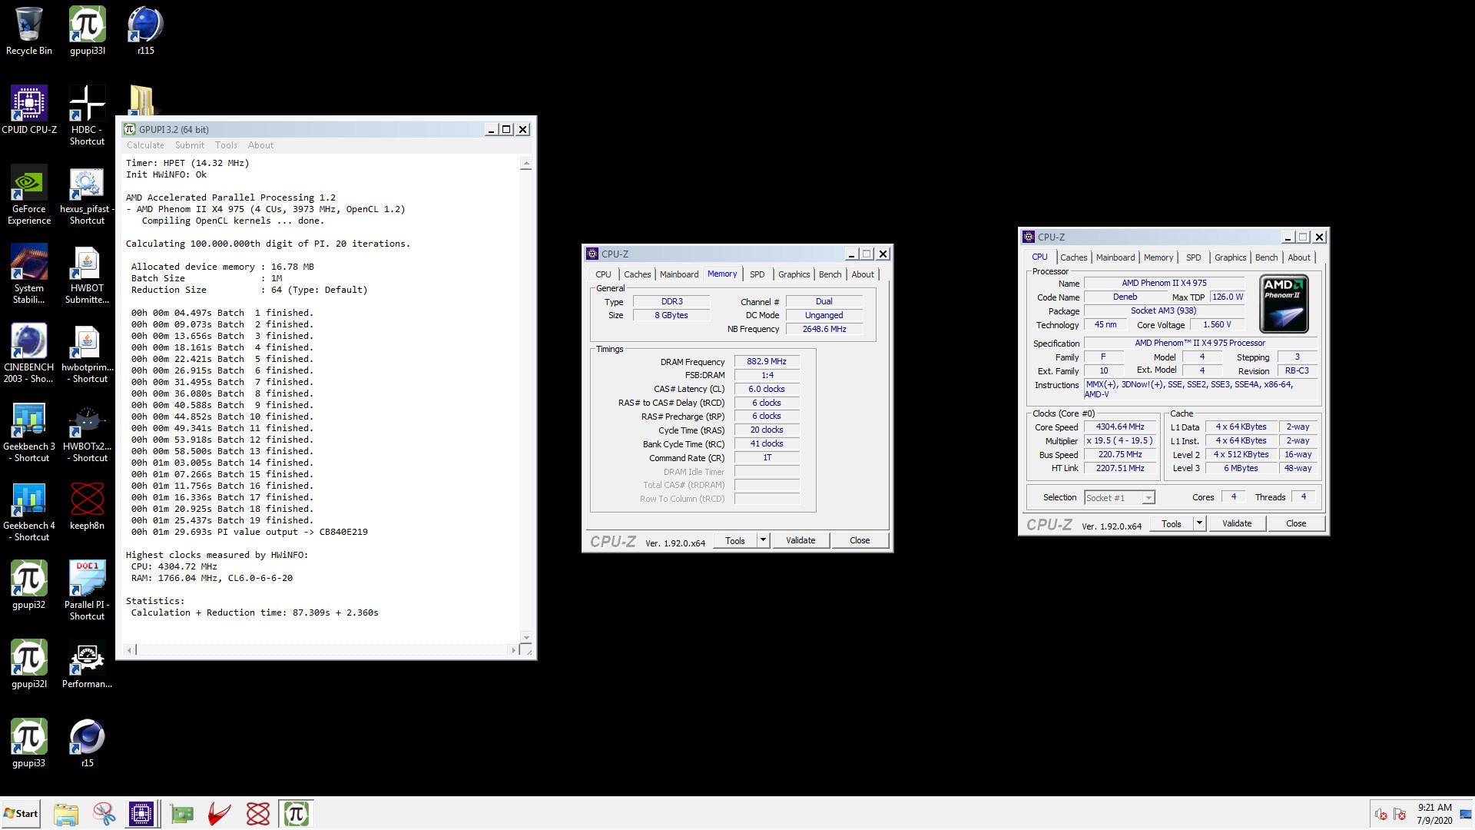
Task: Launch the gpupi33 desktop icon
Action: coord(29,743)
